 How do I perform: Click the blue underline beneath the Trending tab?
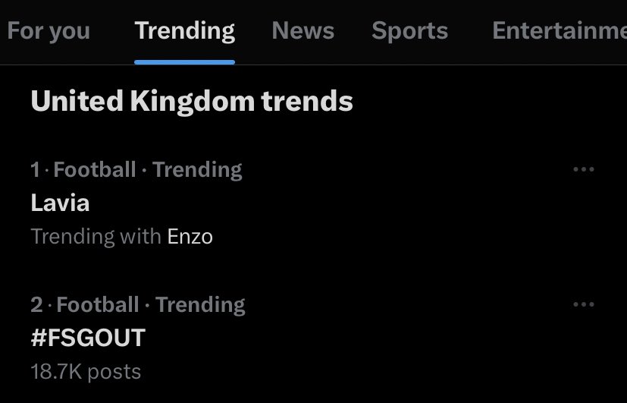point(184,62)
